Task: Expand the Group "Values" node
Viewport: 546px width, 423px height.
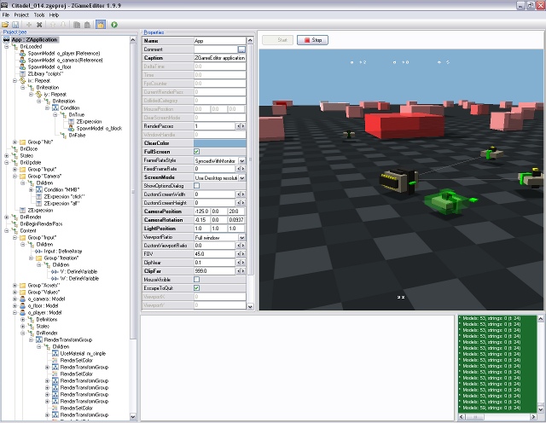Action: click(15, 293)
